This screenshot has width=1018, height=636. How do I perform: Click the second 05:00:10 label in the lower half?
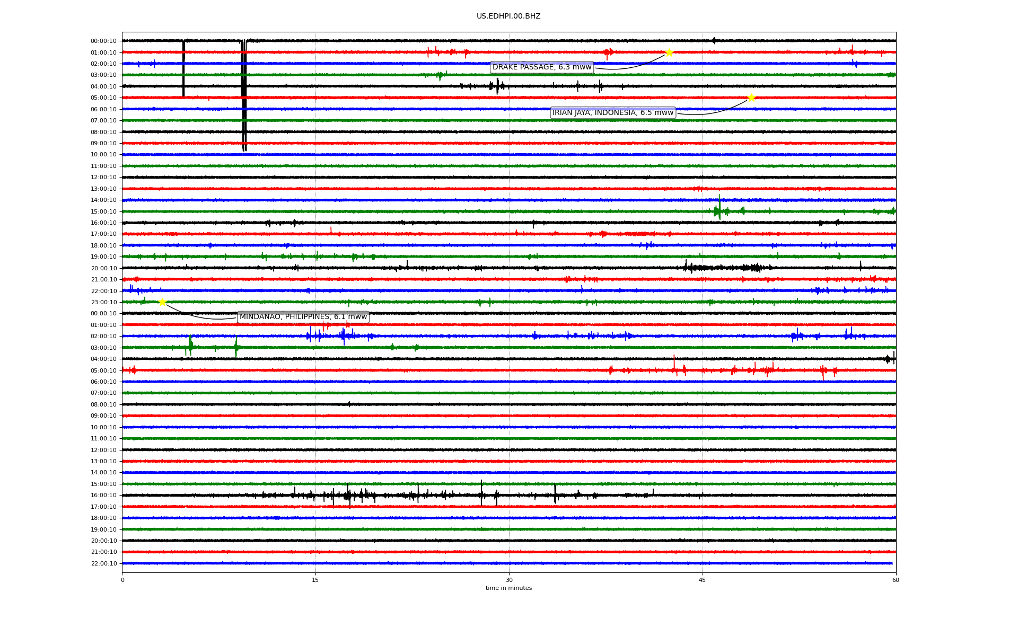[103, 370]
